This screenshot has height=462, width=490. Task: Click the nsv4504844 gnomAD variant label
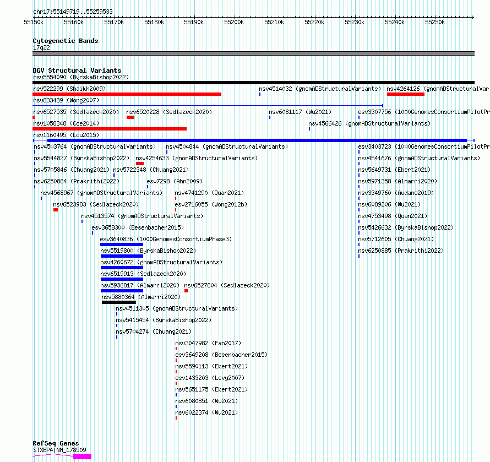pos(227,146)
